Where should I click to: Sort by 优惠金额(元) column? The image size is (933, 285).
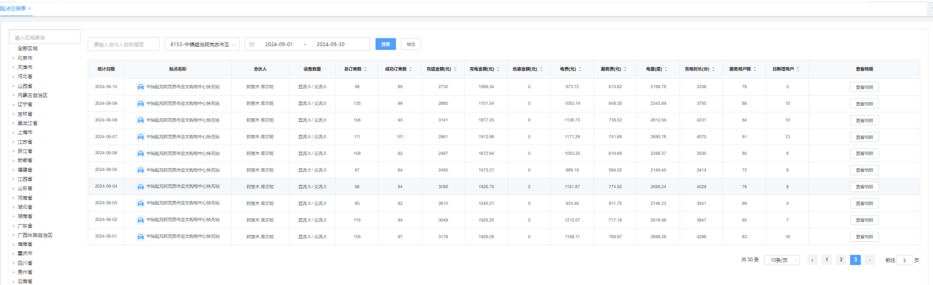541,69
